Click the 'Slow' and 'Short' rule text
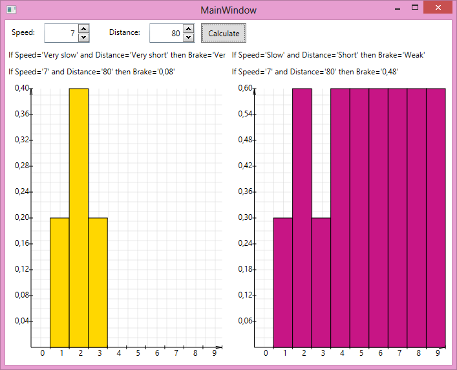Image resolution: width=457 pixels, height=370 pixels. point(328,56)
